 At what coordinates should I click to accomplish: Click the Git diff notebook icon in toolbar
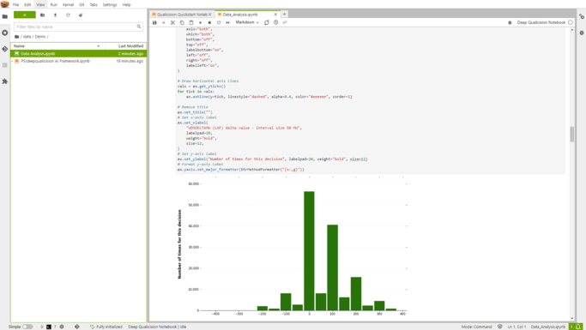pos(267,23)
